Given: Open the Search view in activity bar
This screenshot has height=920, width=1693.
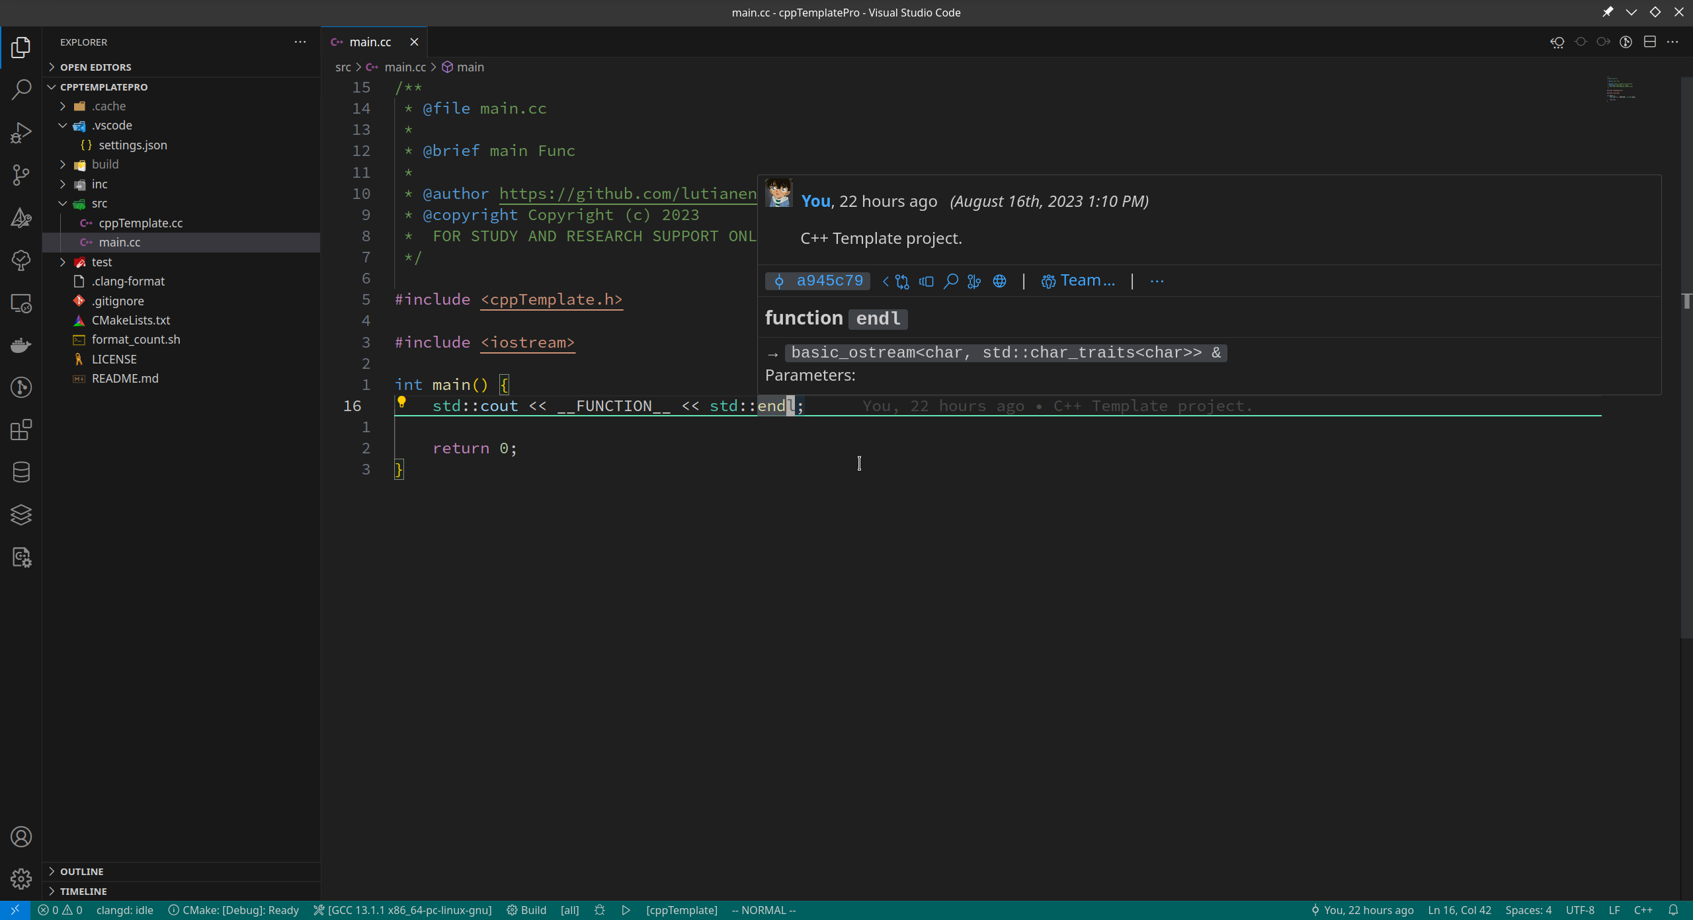Looking at the screenshot, I should [21, 90].
